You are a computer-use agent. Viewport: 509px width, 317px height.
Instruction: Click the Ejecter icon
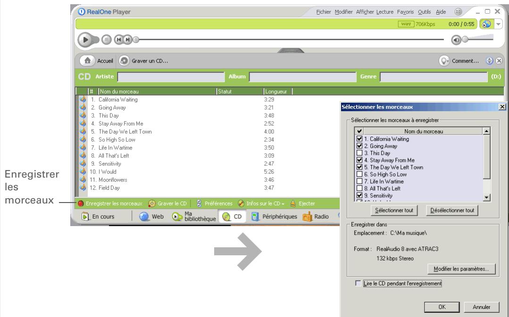click(293, 203)
